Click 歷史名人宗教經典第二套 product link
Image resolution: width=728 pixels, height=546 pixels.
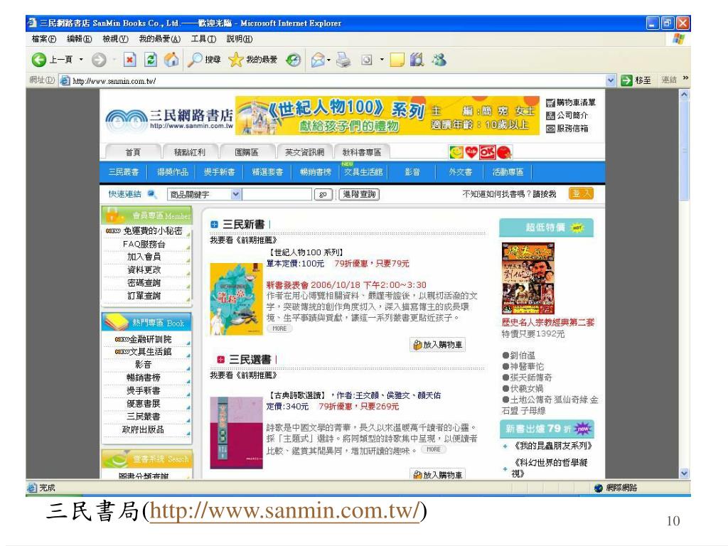click(548, 322)
